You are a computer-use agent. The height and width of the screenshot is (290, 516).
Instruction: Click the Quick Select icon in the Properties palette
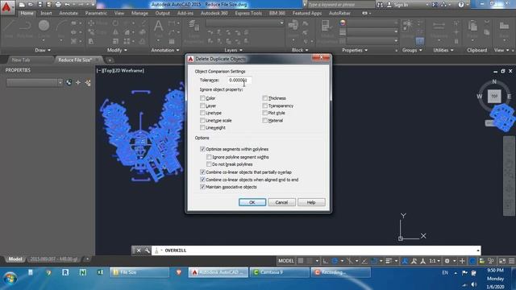(88, 83)
